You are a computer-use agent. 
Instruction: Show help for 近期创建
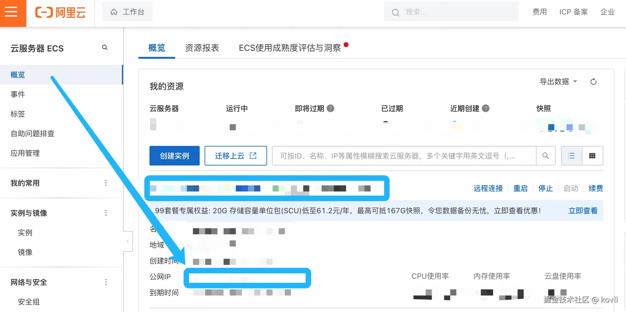point(486,108)
